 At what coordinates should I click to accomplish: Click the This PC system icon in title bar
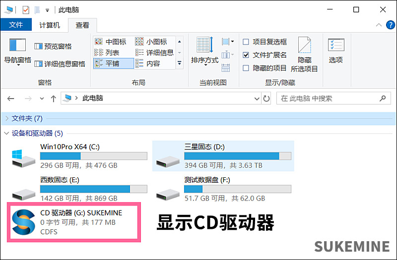tap(9, 10)
